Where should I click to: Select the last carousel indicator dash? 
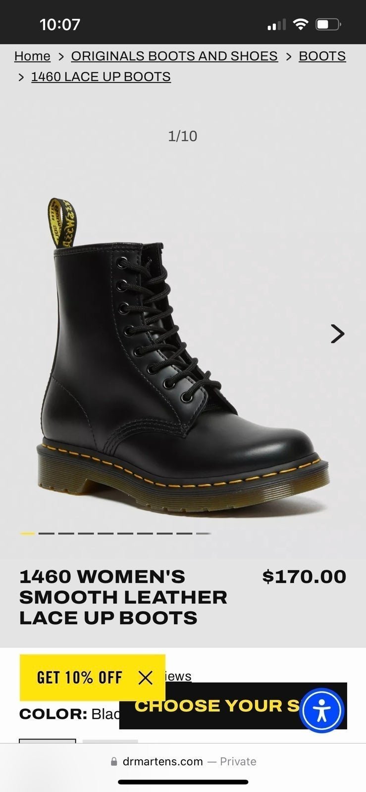(204, 534)
